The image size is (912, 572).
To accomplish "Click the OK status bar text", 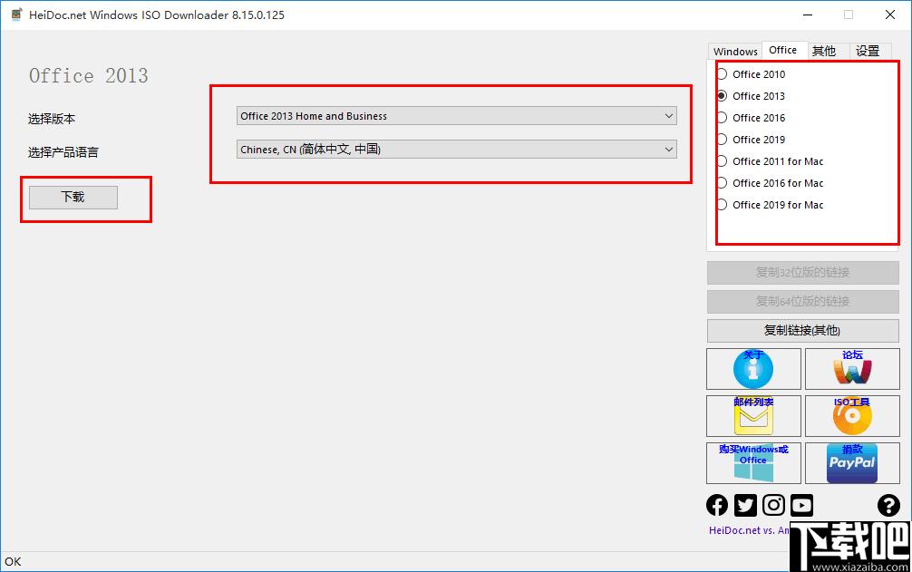I will coord(13,561).
